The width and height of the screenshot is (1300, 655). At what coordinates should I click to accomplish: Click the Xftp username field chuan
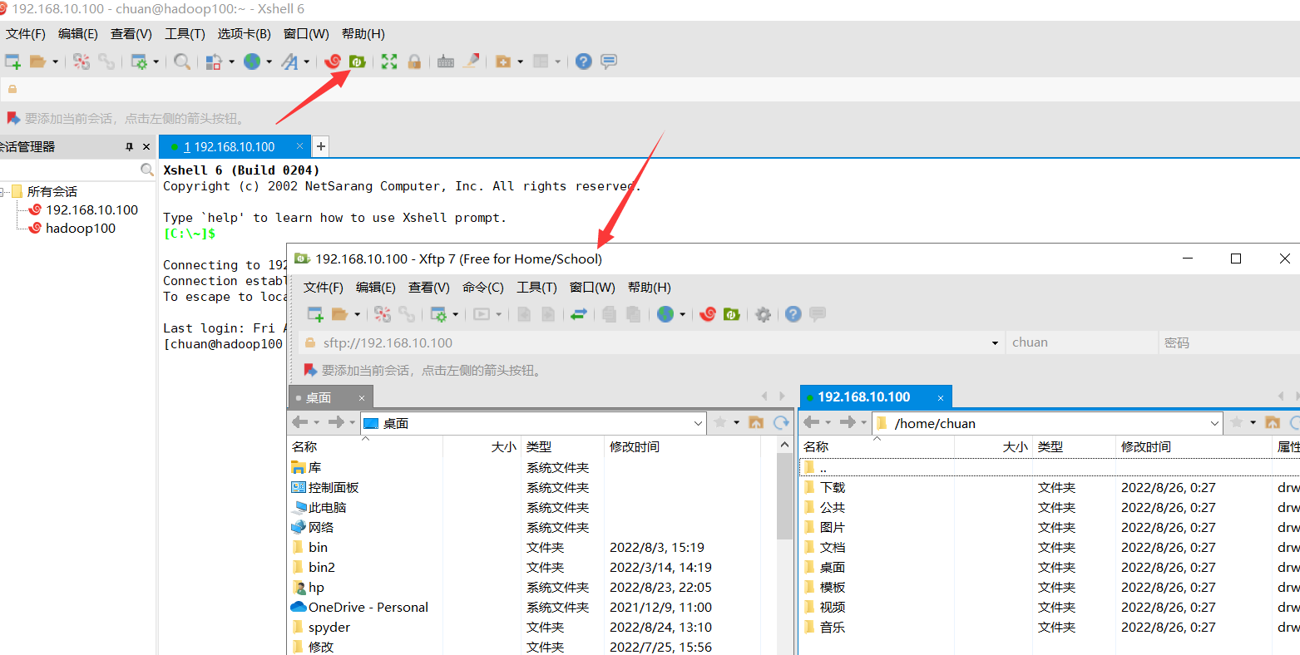(1081, 342)
